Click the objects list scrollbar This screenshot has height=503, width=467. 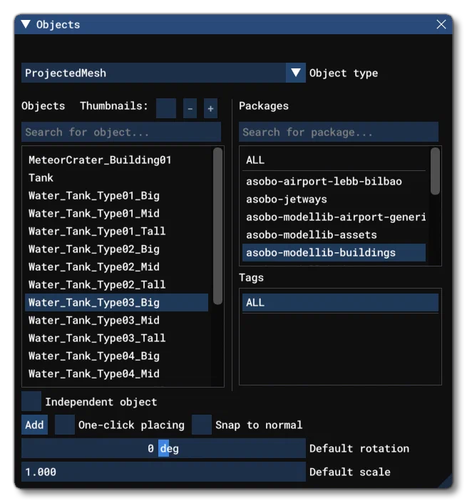click(x=217, y=226)
